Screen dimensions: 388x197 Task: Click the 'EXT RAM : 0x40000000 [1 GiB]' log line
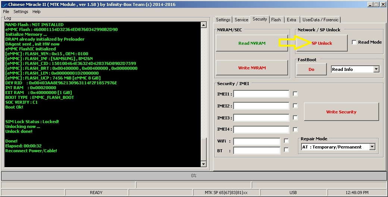pos(38,93)
